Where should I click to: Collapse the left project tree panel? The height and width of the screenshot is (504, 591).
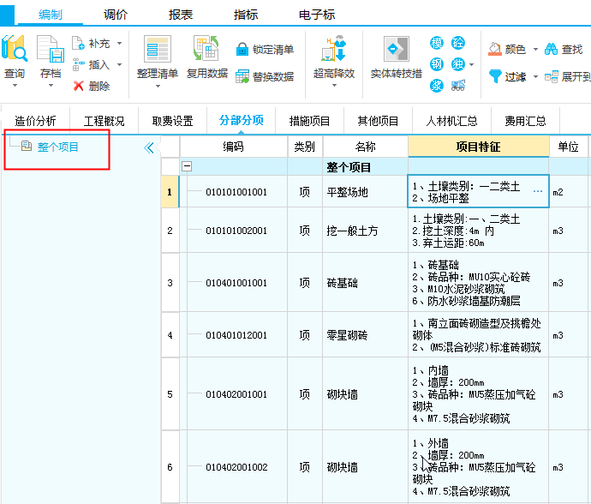149,147
